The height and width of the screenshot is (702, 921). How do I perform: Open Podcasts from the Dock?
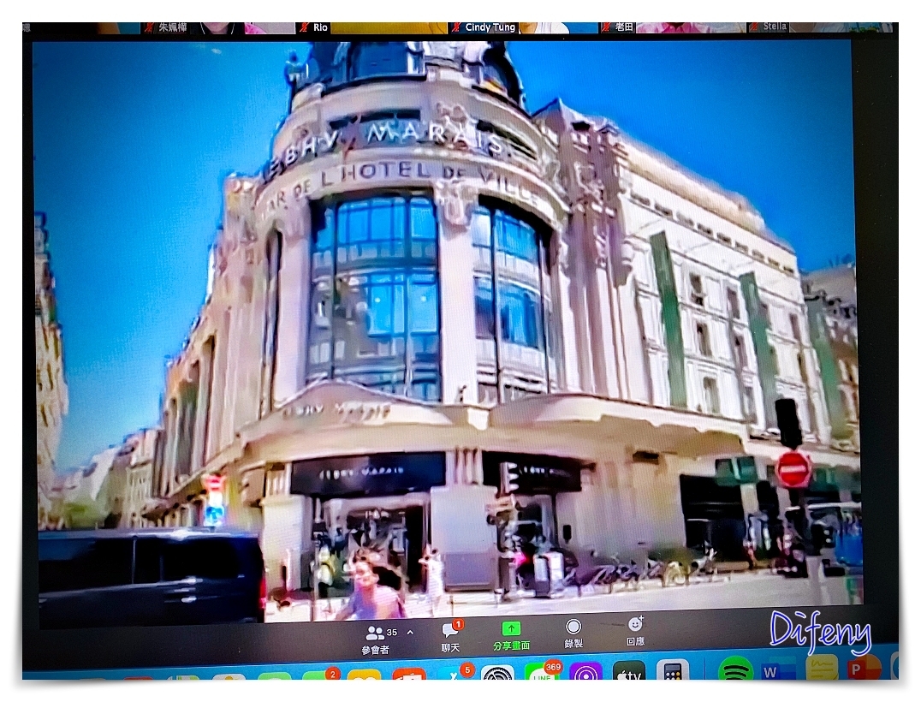[585, 671]
